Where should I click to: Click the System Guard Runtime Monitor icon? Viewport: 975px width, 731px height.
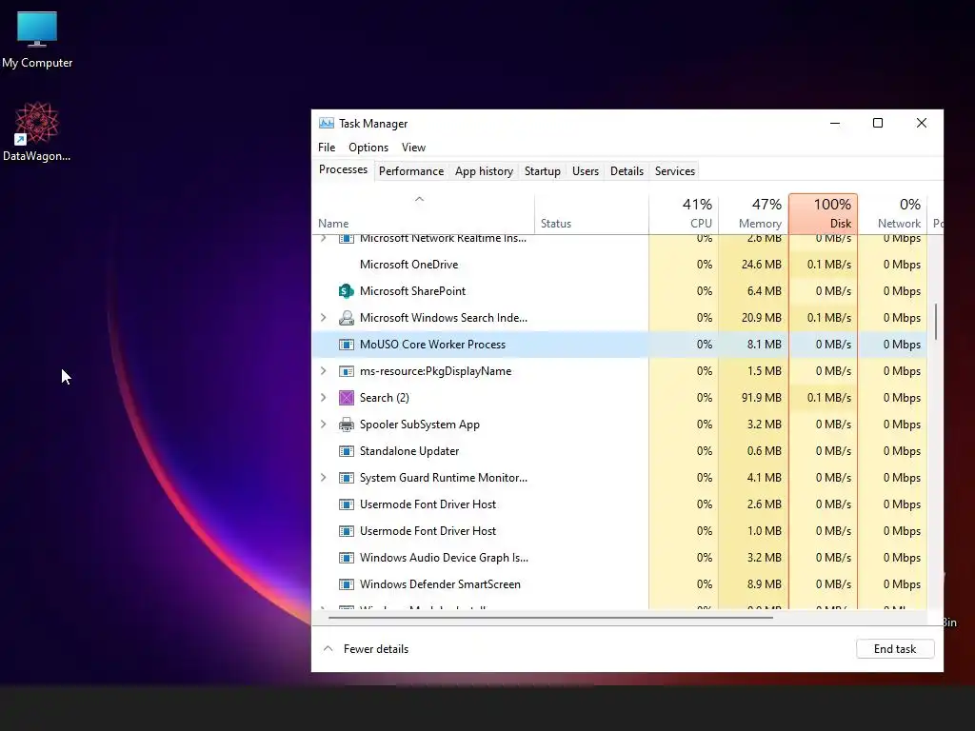pyautogui.click(x=346, y=478)
